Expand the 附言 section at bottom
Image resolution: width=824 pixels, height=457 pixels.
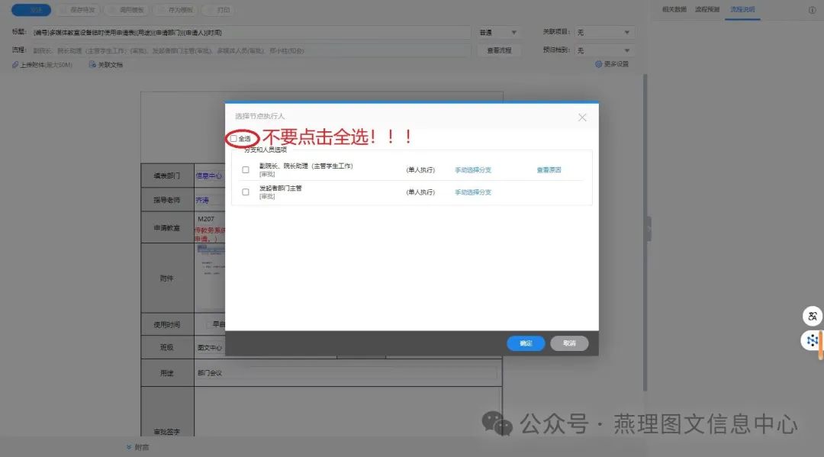click(x=129, y=447)
